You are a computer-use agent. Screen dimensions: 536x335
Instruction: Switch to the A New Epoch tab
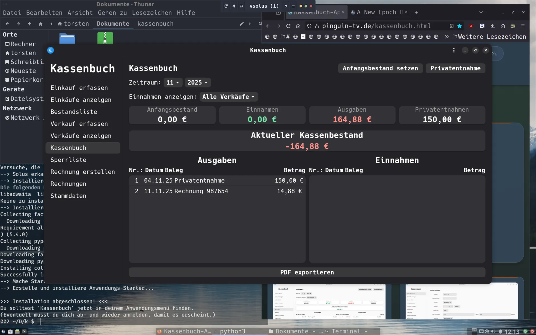pyautogui.click(x=376, y=12)
